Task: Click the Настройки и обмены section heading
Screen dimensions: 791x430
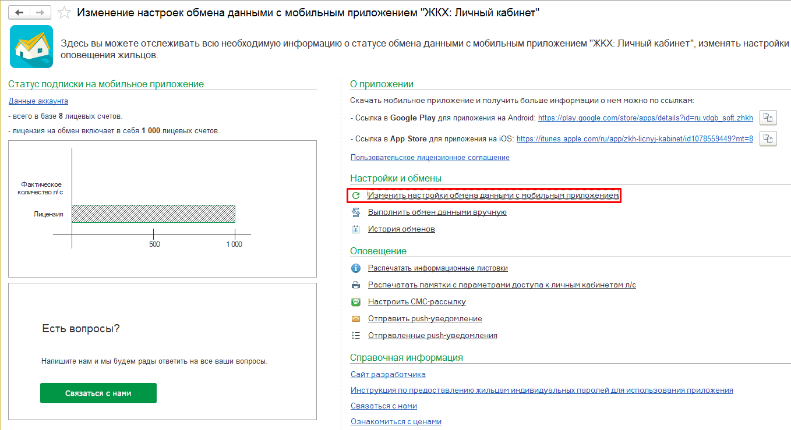Action: pyautogui.click(x=396, y=179)
